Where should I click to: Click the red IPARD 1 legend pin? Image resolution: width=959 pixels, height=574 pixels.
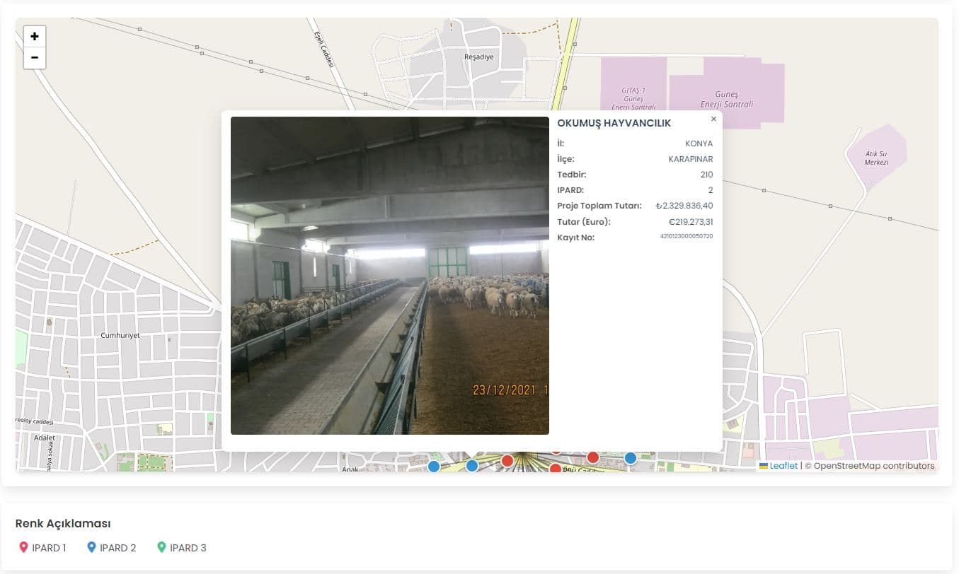coord(23,548)
